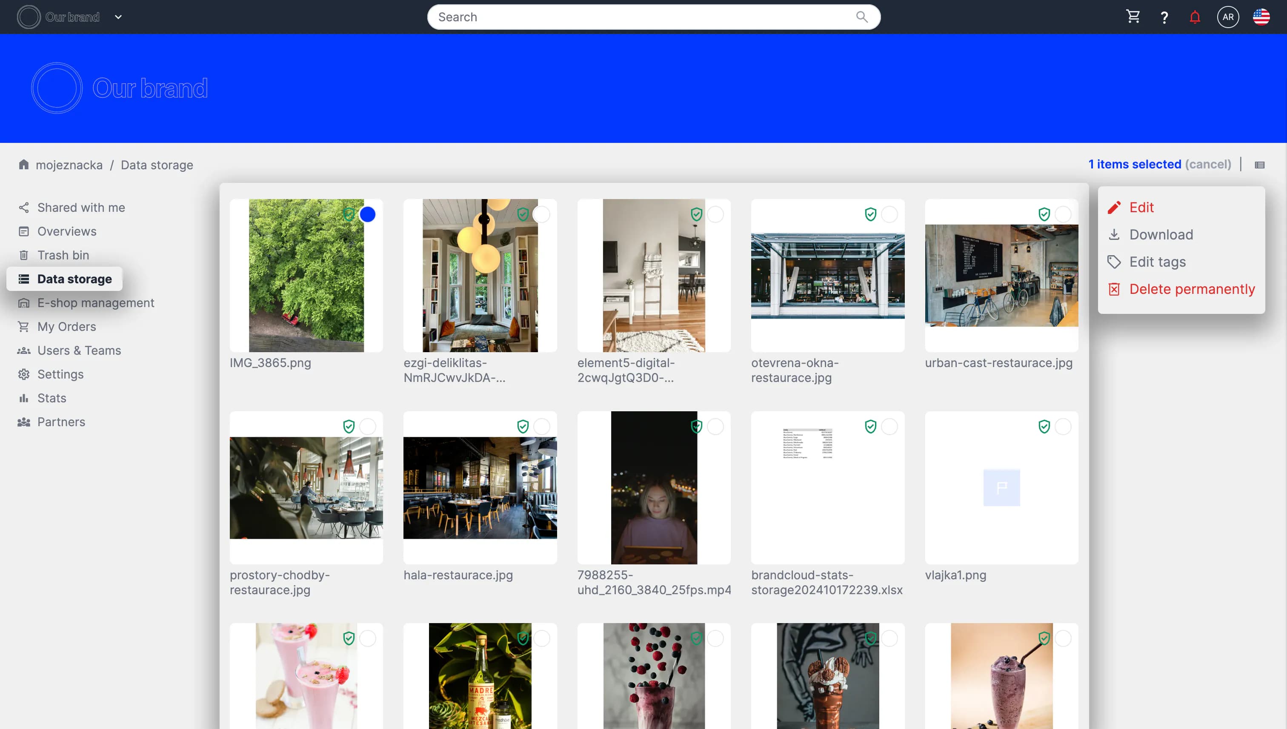Image resolution: width=1287 pixels, height=729 pixels.
Task: Open the red notifications bell
Action: pyautogui.click(x=1195, y=17)
